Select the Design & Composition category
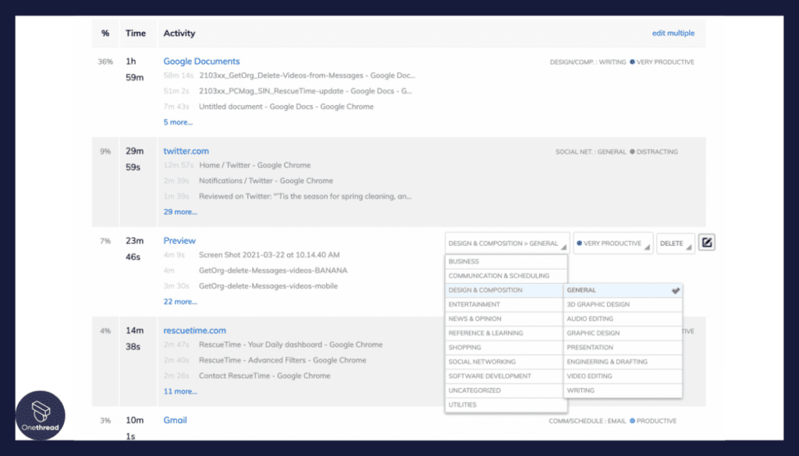Image resolution: width=799 pixels, height=456 pixels. pyautogui.click(x=504, y=290)
